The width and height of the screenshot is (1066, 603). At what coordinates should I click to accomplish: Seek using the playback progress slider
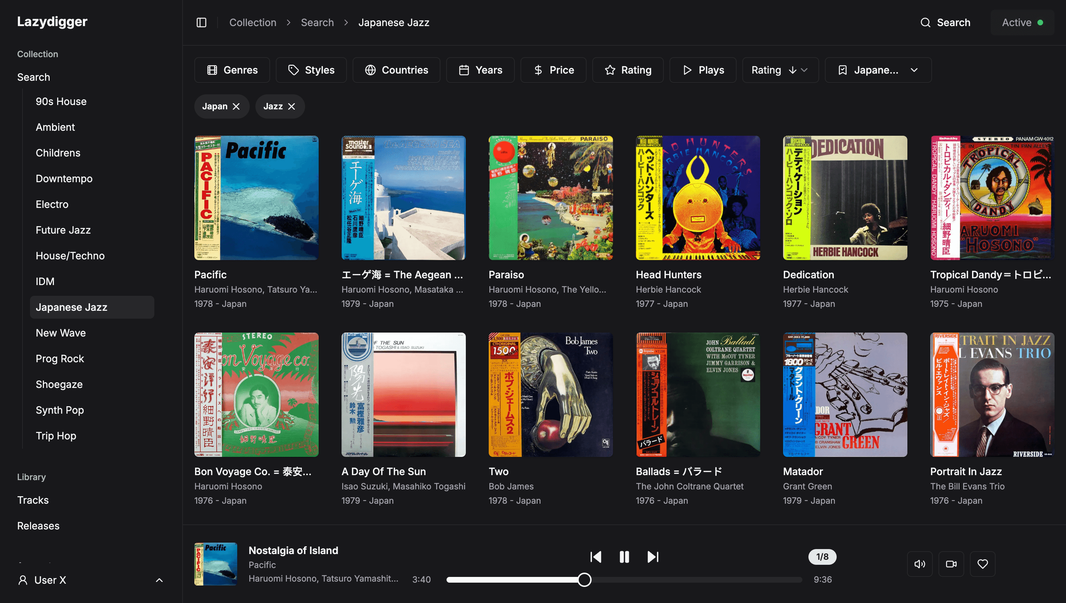pos(584,580)
